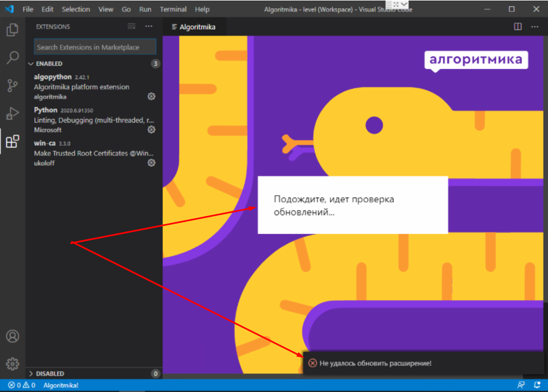This screenshot has width=548, height=392.
Task: Click the VS Code logo icon
Action: 9,9
